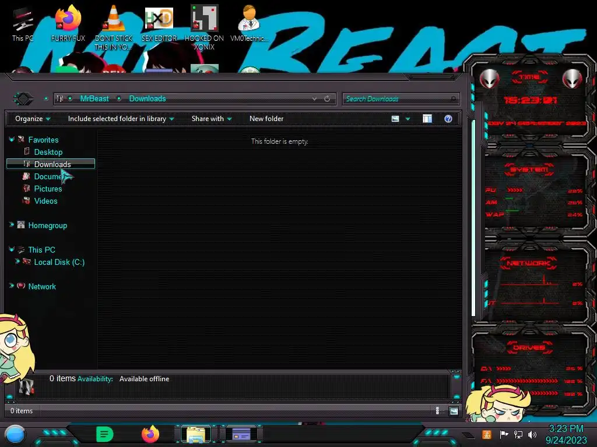Open view options dropdown arrow
This screenshot has height=447, width=597.
click(x=408, y=119)
